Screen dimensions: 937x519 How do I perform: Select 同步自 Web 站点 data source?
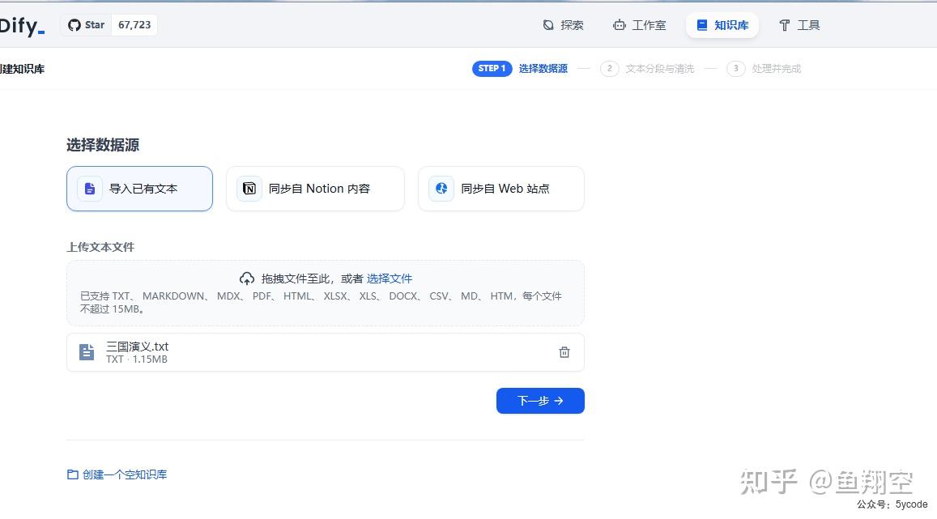point(501,189)
